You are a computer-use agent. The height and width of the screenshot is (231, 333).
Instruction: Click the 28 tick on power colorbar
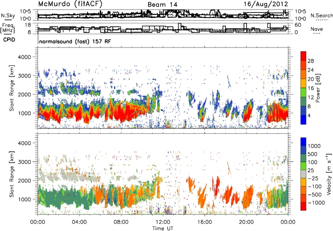tap(311, 61)
